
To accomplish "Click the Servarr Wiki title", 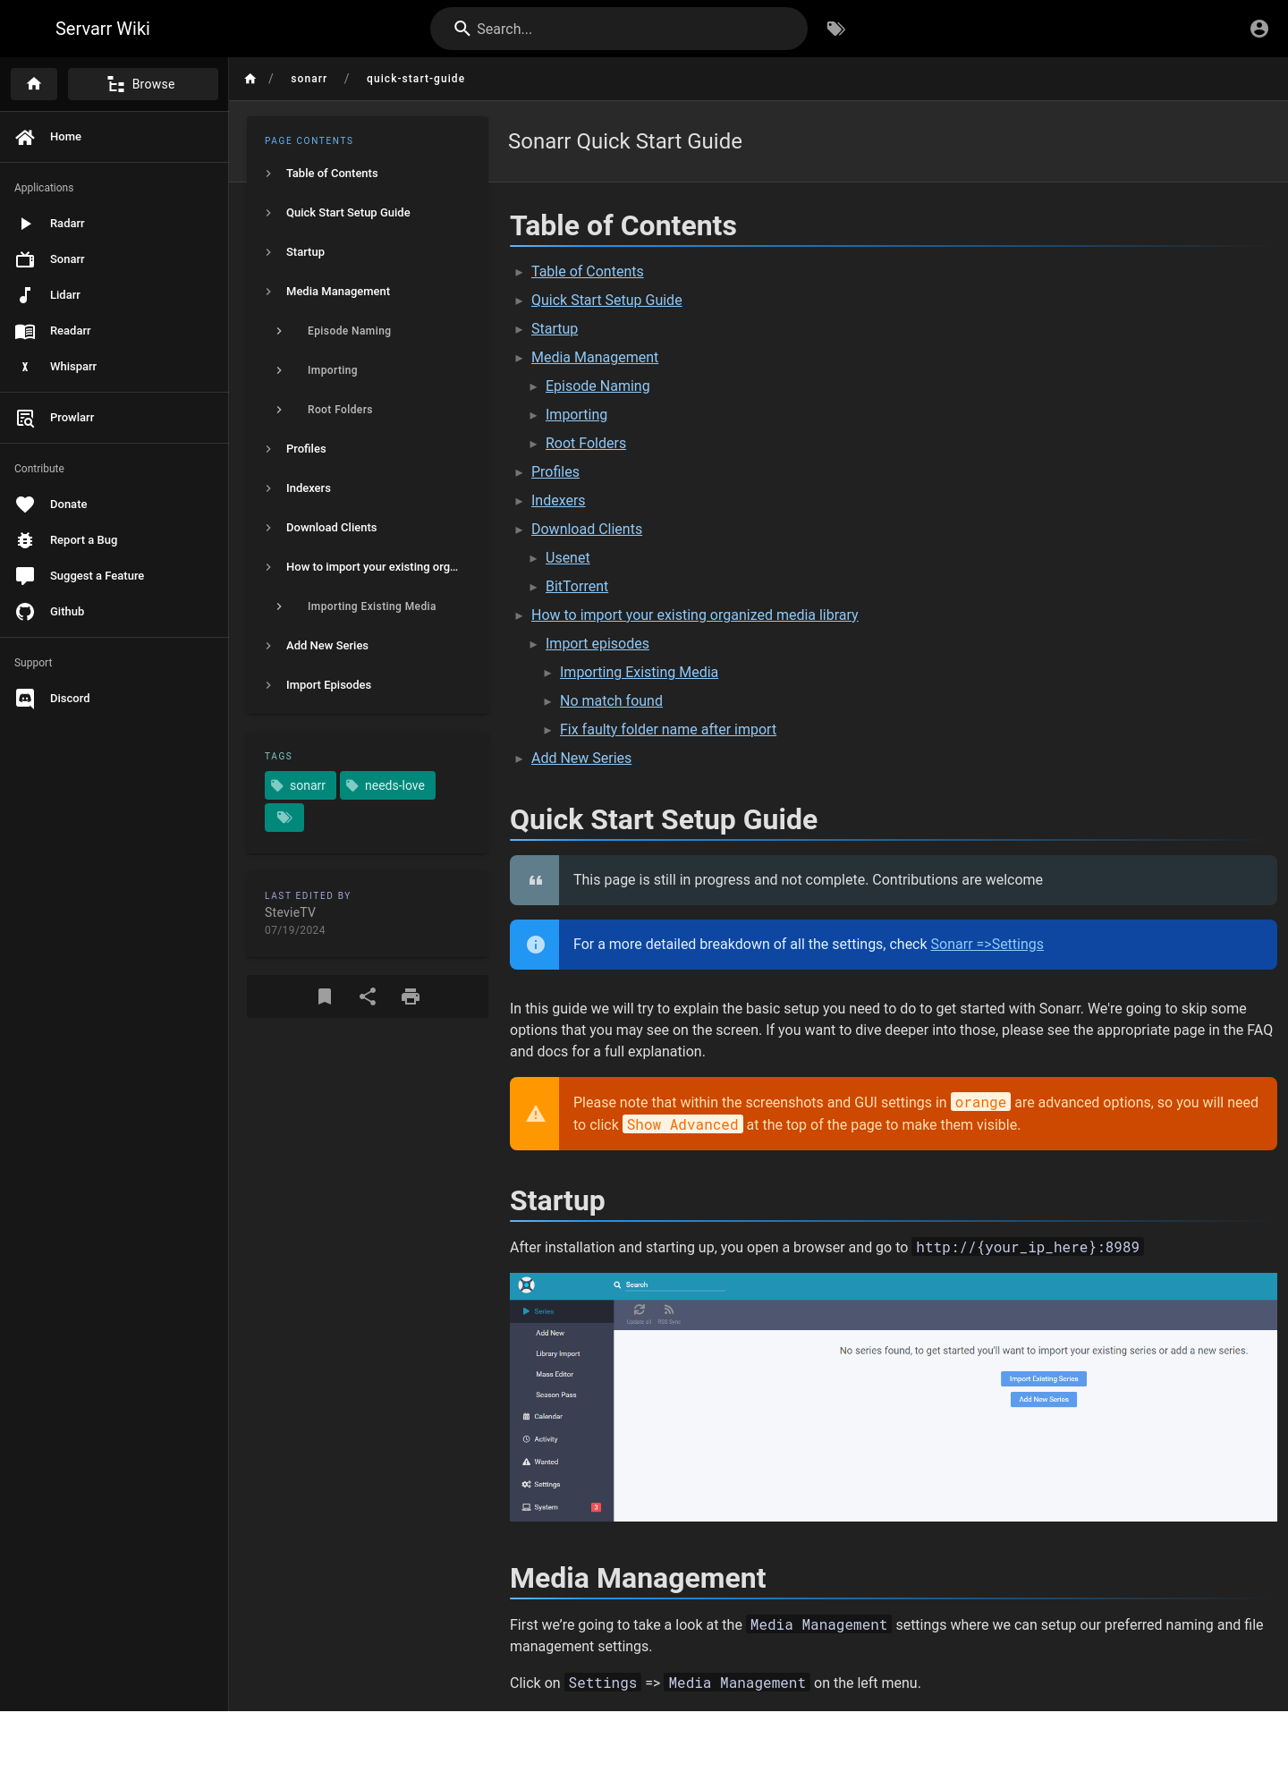I will click(103, 29).
